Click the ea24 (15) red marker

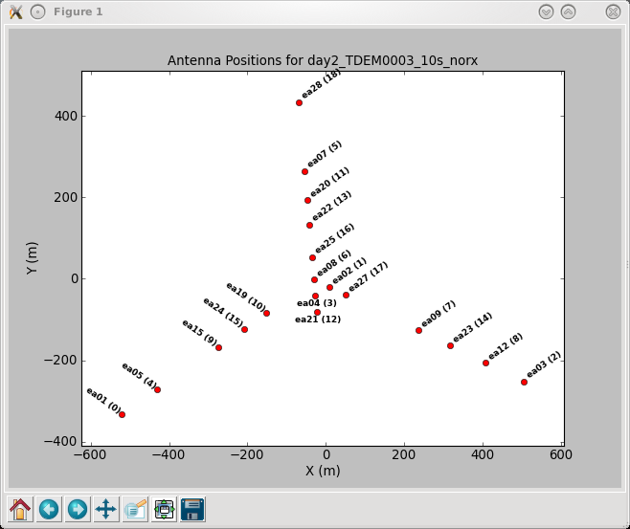point(244,329)
